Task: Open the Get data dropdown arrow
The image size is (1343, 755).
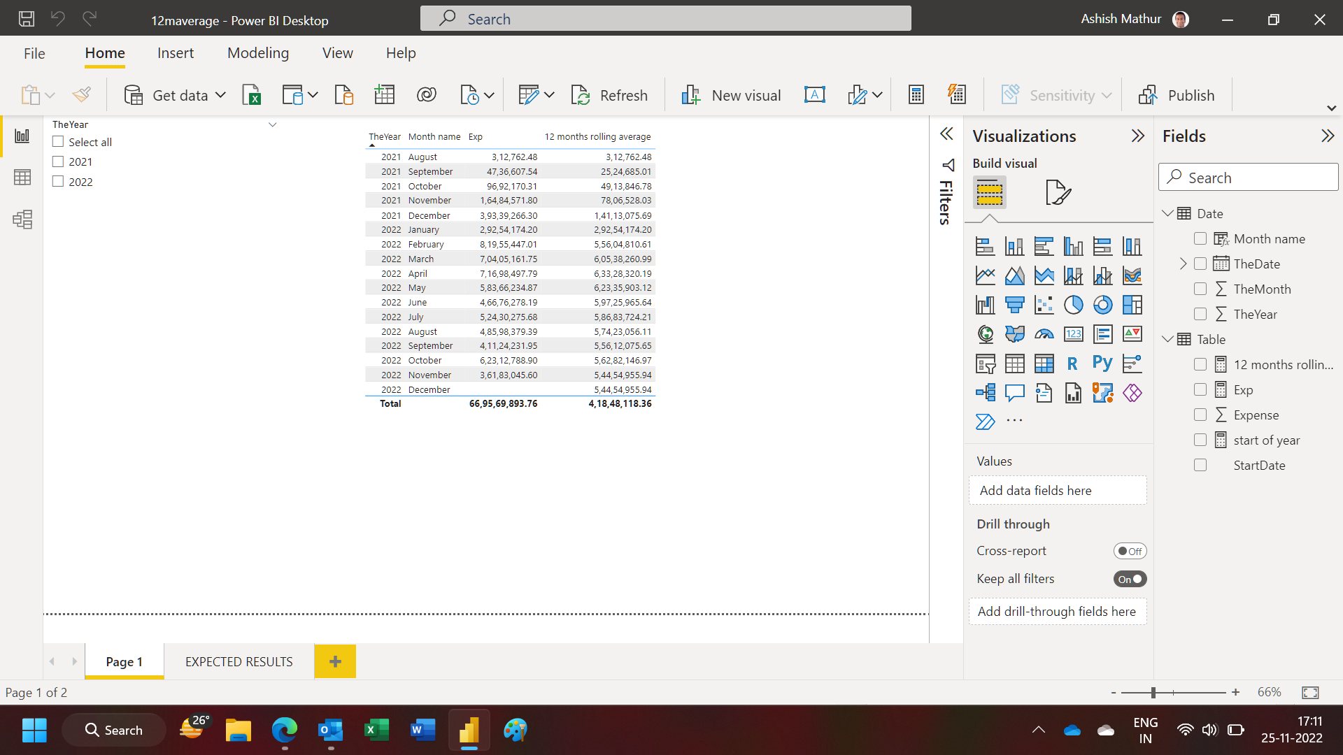Action: 220,95
